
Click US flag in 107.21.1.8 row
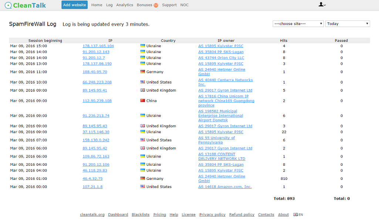tap(143, 186)
